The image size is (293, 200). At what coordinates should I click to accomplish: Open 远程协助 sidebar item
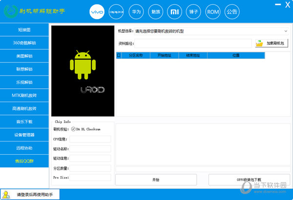click(24, 148)
